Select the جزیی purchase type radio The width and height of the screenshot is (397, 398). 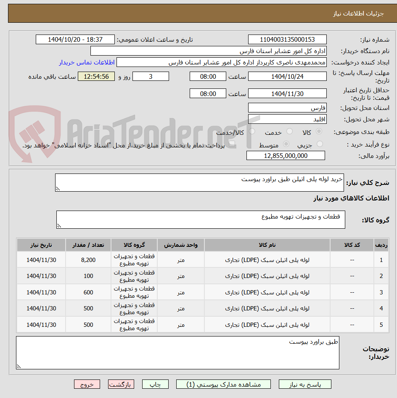point(320,144)
